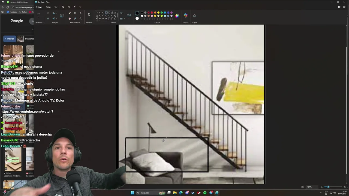The width and height of the screenshot is (349, 196).
Task: Expand the flip options arrow
Action: click(x=56, y=19)
